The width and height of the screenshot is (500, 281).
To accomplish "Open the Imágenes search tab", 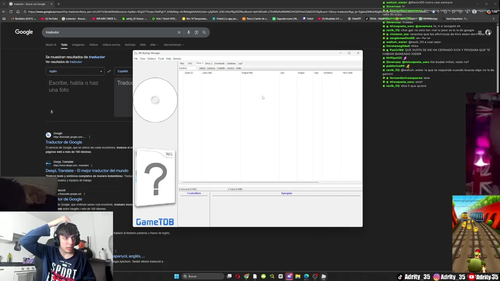I will pos(78,45).
